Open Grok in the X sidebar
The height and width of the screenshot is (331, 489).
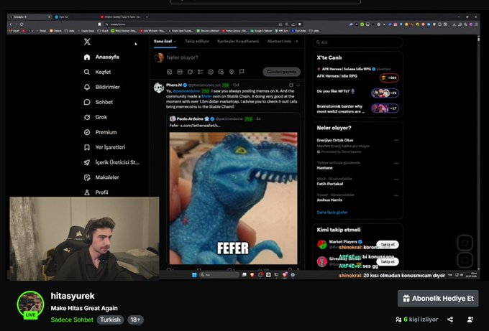click(x=96, y=117)
